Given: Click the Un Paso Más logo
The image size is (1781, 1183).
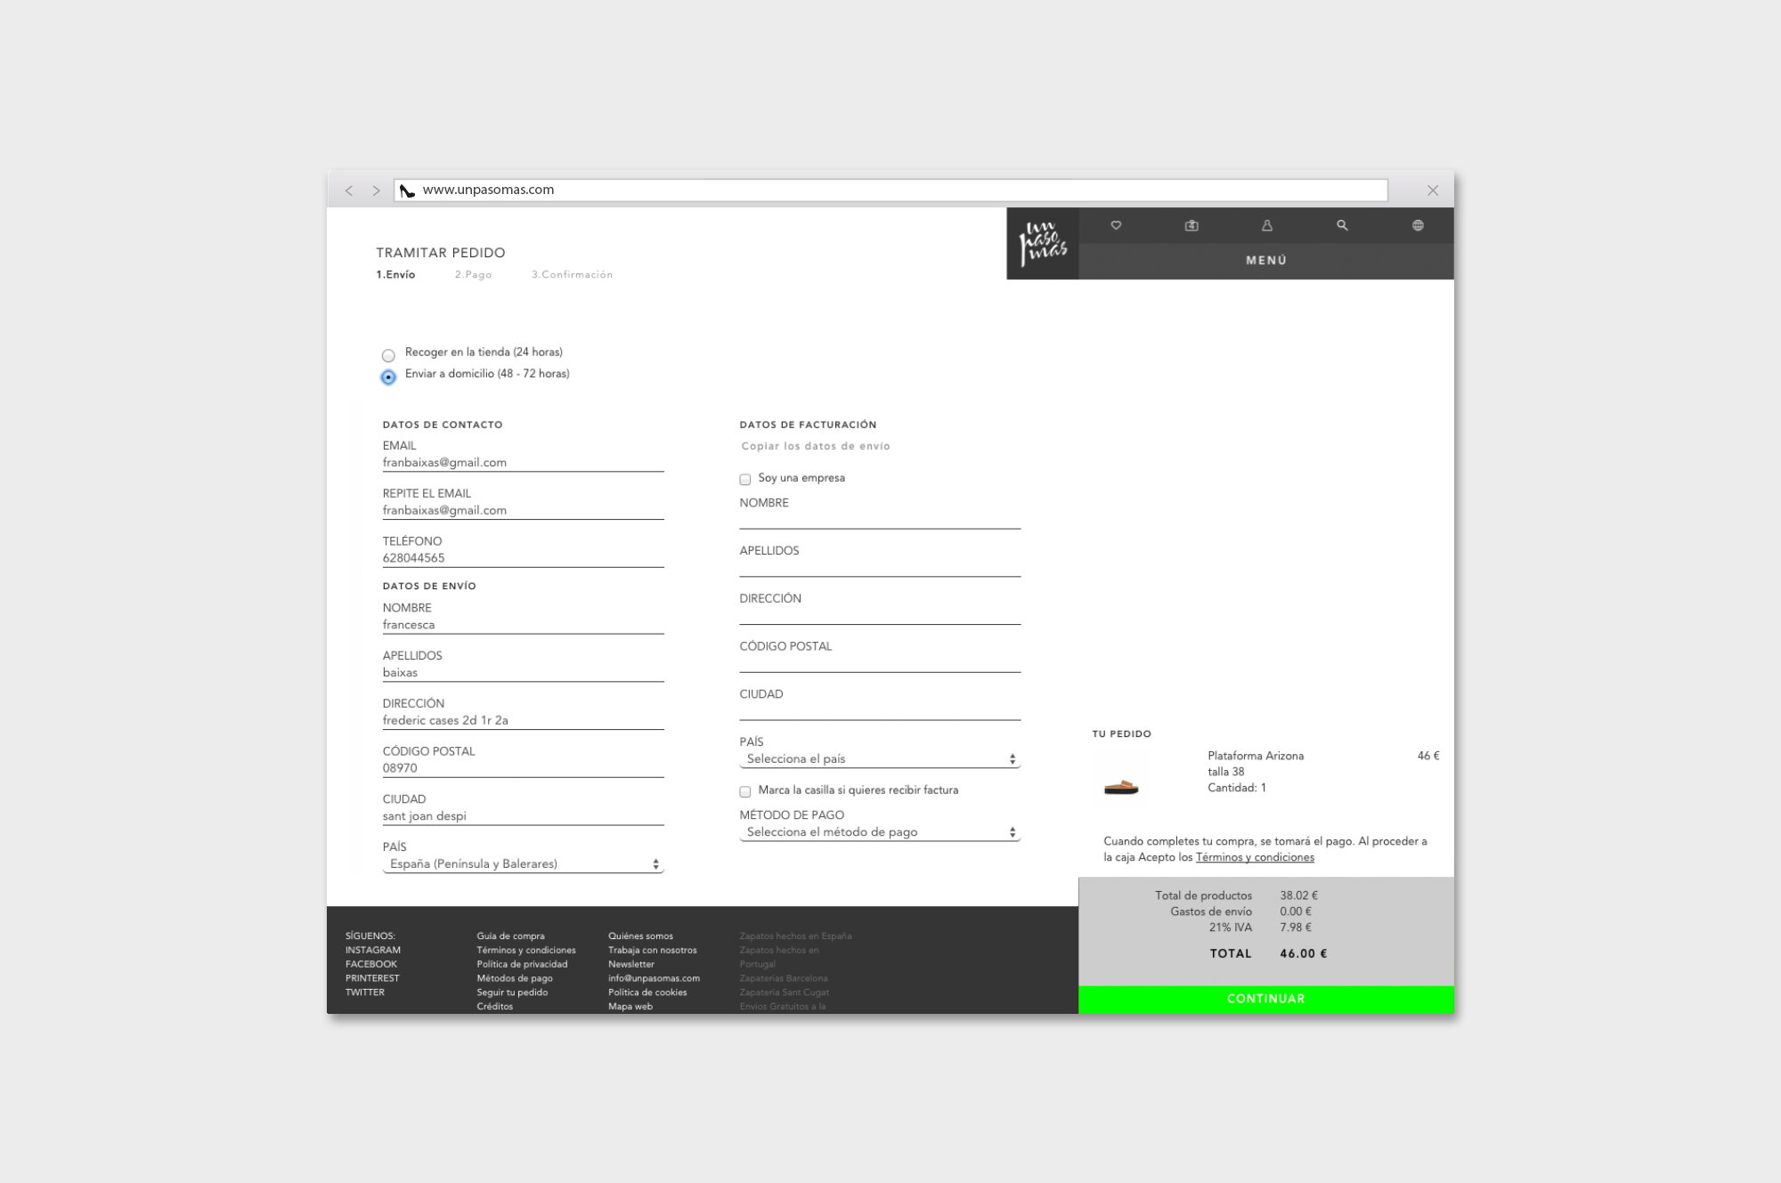Looking at the screenshot, I should click(x=1043, y=243).
